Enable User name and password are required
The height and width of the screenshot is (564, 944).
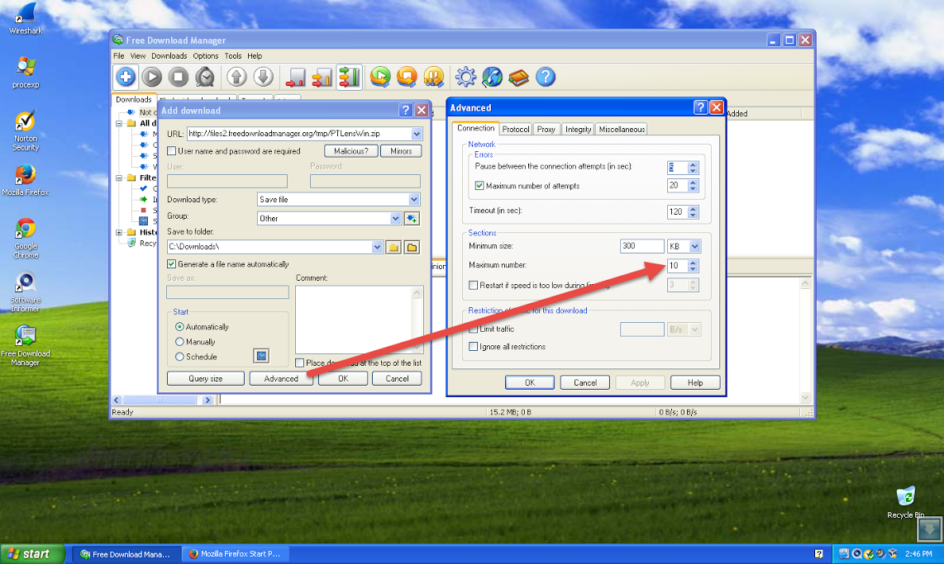(x=172, y=151)
